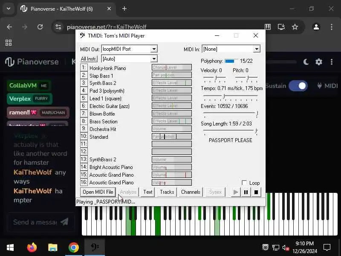The height and width of the screenshot is (256, 341).
Task: Go back in Chrome
Action: [x=9, y=27]
